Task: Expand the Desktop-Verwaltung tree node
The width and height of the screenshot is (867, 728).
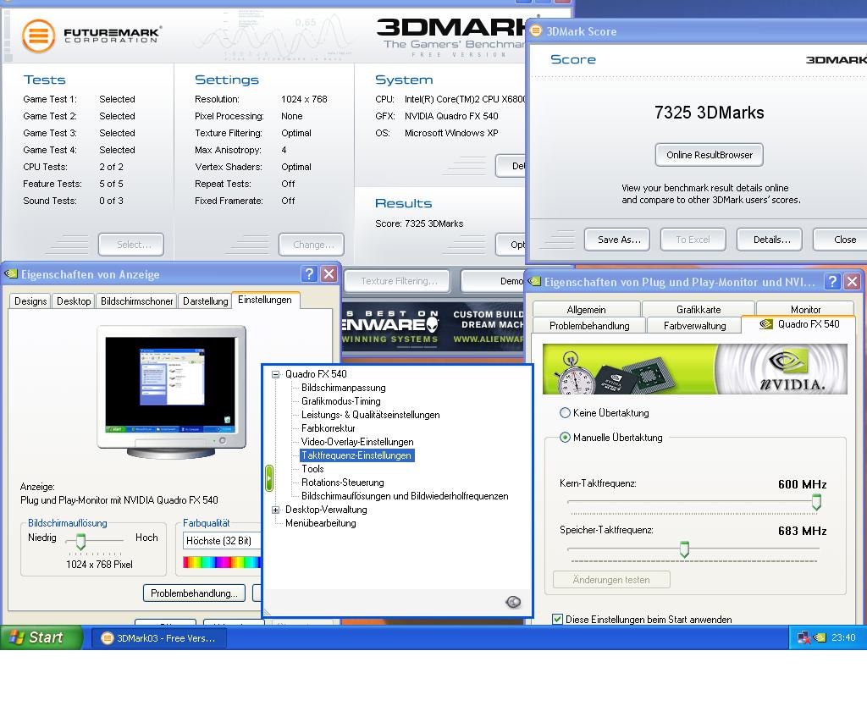Action: coord(275,510)
